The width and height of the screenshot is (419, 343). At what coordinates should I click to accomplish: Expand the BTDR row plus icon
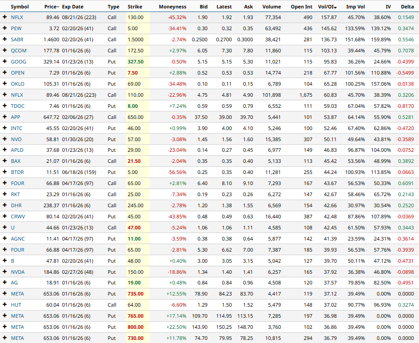tap(4, 172)
